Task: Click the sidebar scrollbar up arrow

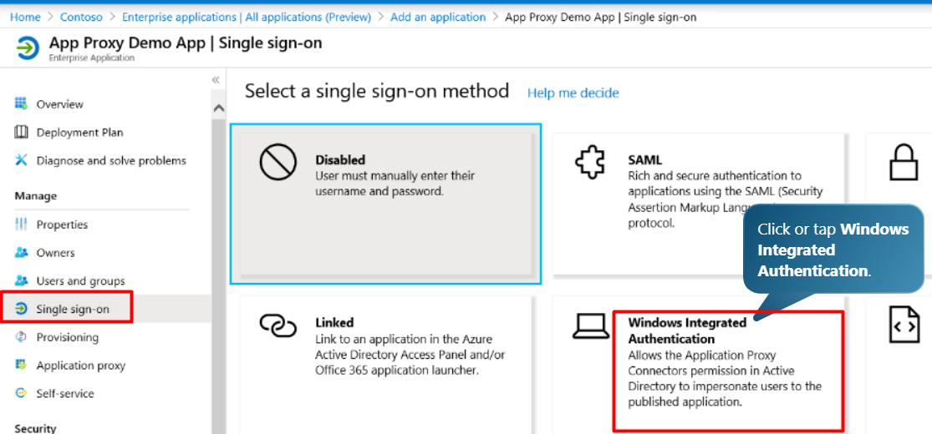Action: click(219, 108)
